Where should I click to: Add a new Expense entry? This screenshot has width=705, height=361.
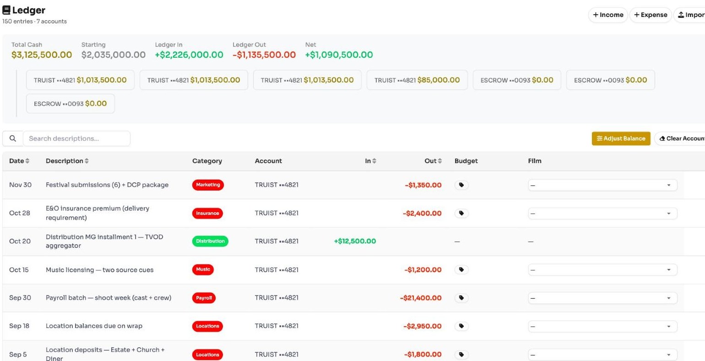pyautogui.click(x=651, y=15)
